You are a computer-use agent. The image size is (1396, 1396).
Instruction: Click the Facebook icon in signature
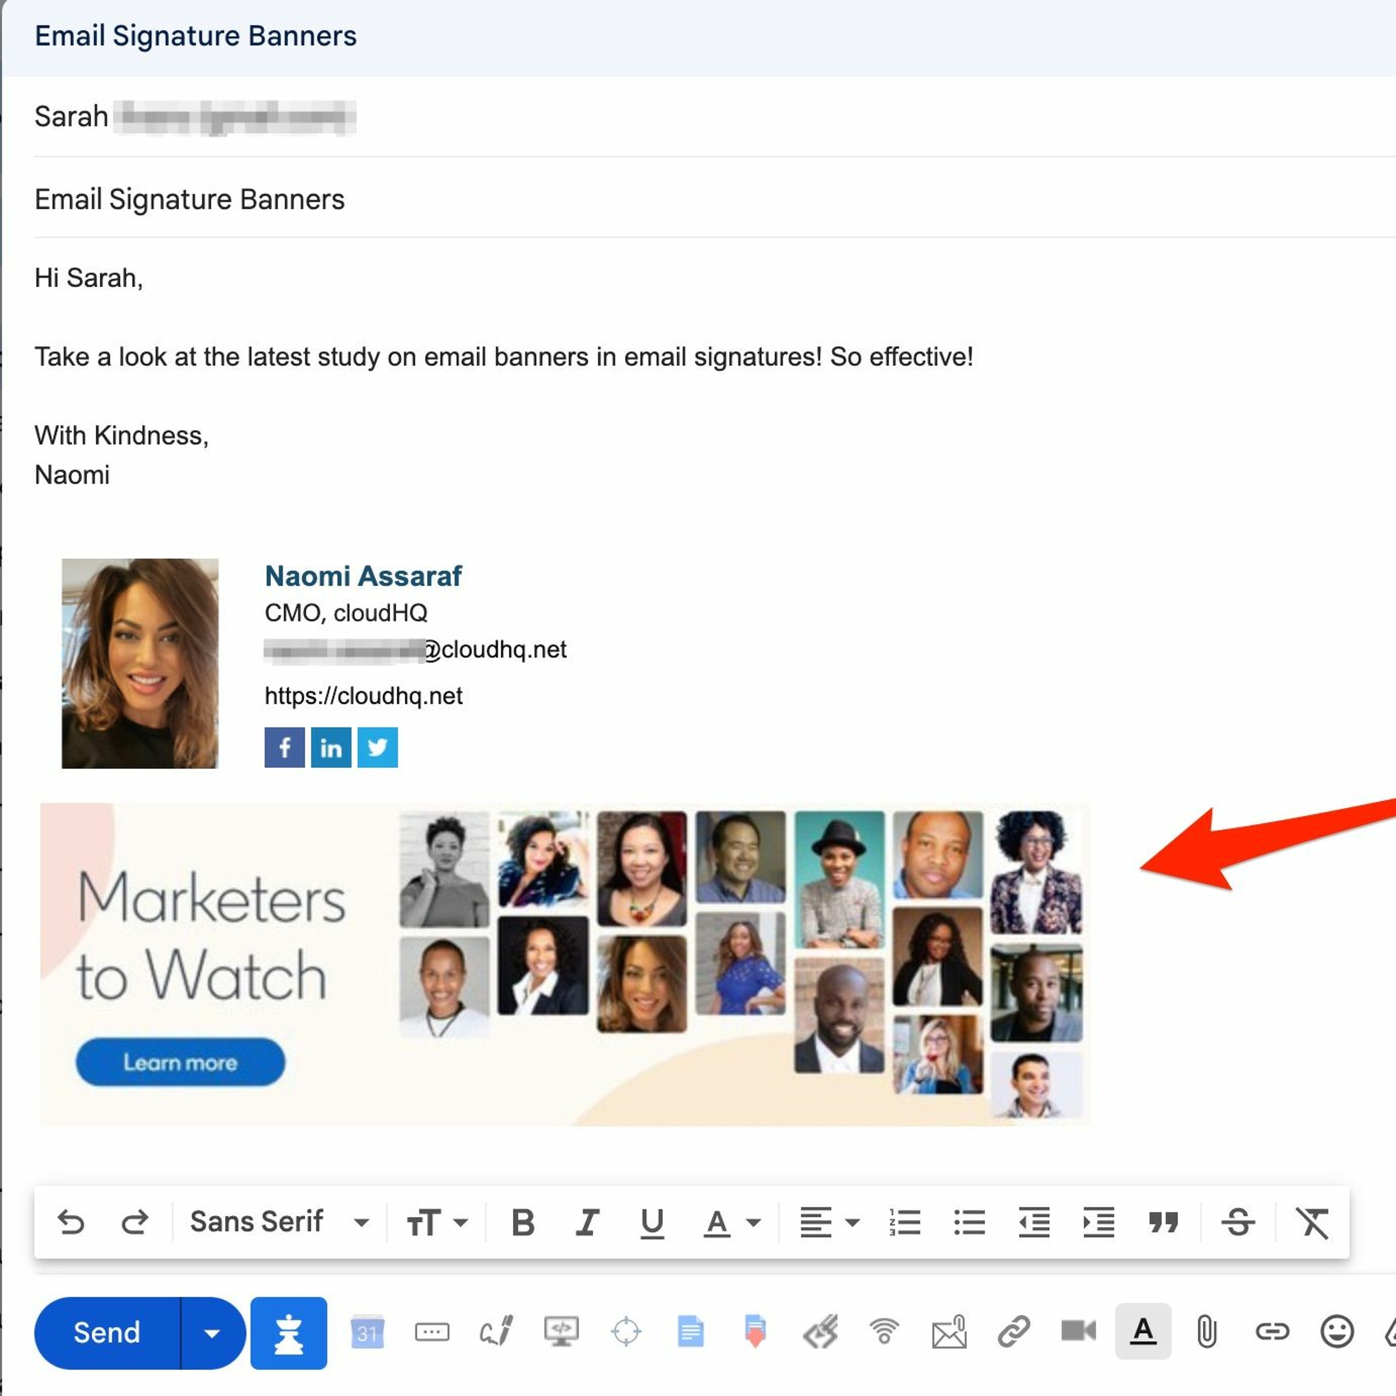(x=284, y=747)
